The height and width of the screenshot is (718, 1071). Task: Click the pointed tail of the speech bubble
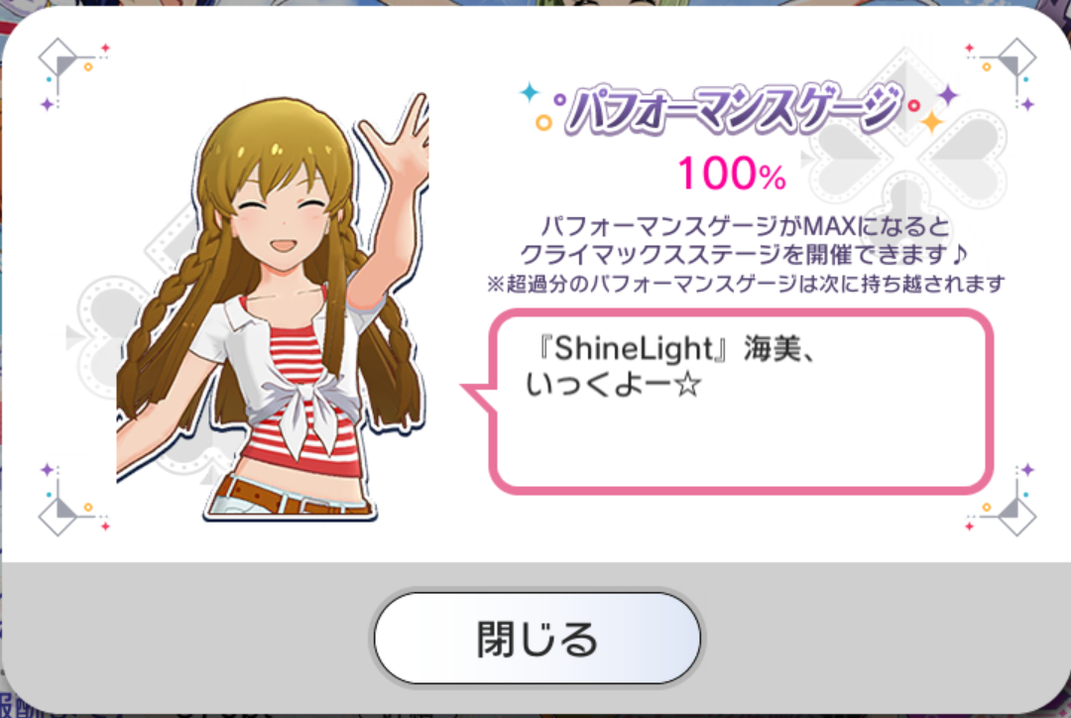click(x=478, y=397)
